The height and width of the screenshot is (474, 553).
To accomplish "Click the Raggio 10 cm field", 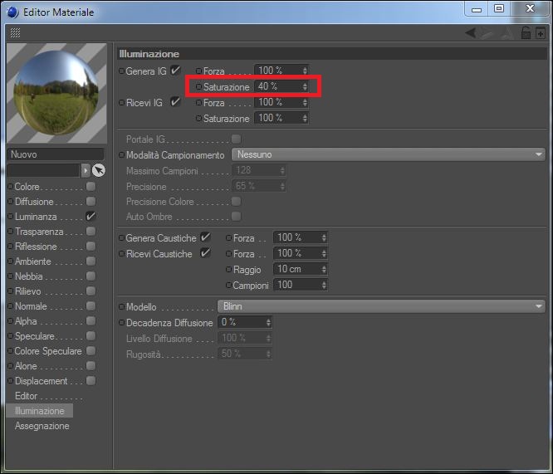I will pos(301,269).
